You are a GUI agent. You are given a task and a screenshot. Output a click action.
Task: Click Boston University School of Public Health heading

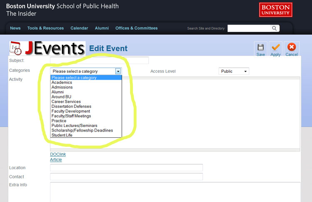pos(62,6)
